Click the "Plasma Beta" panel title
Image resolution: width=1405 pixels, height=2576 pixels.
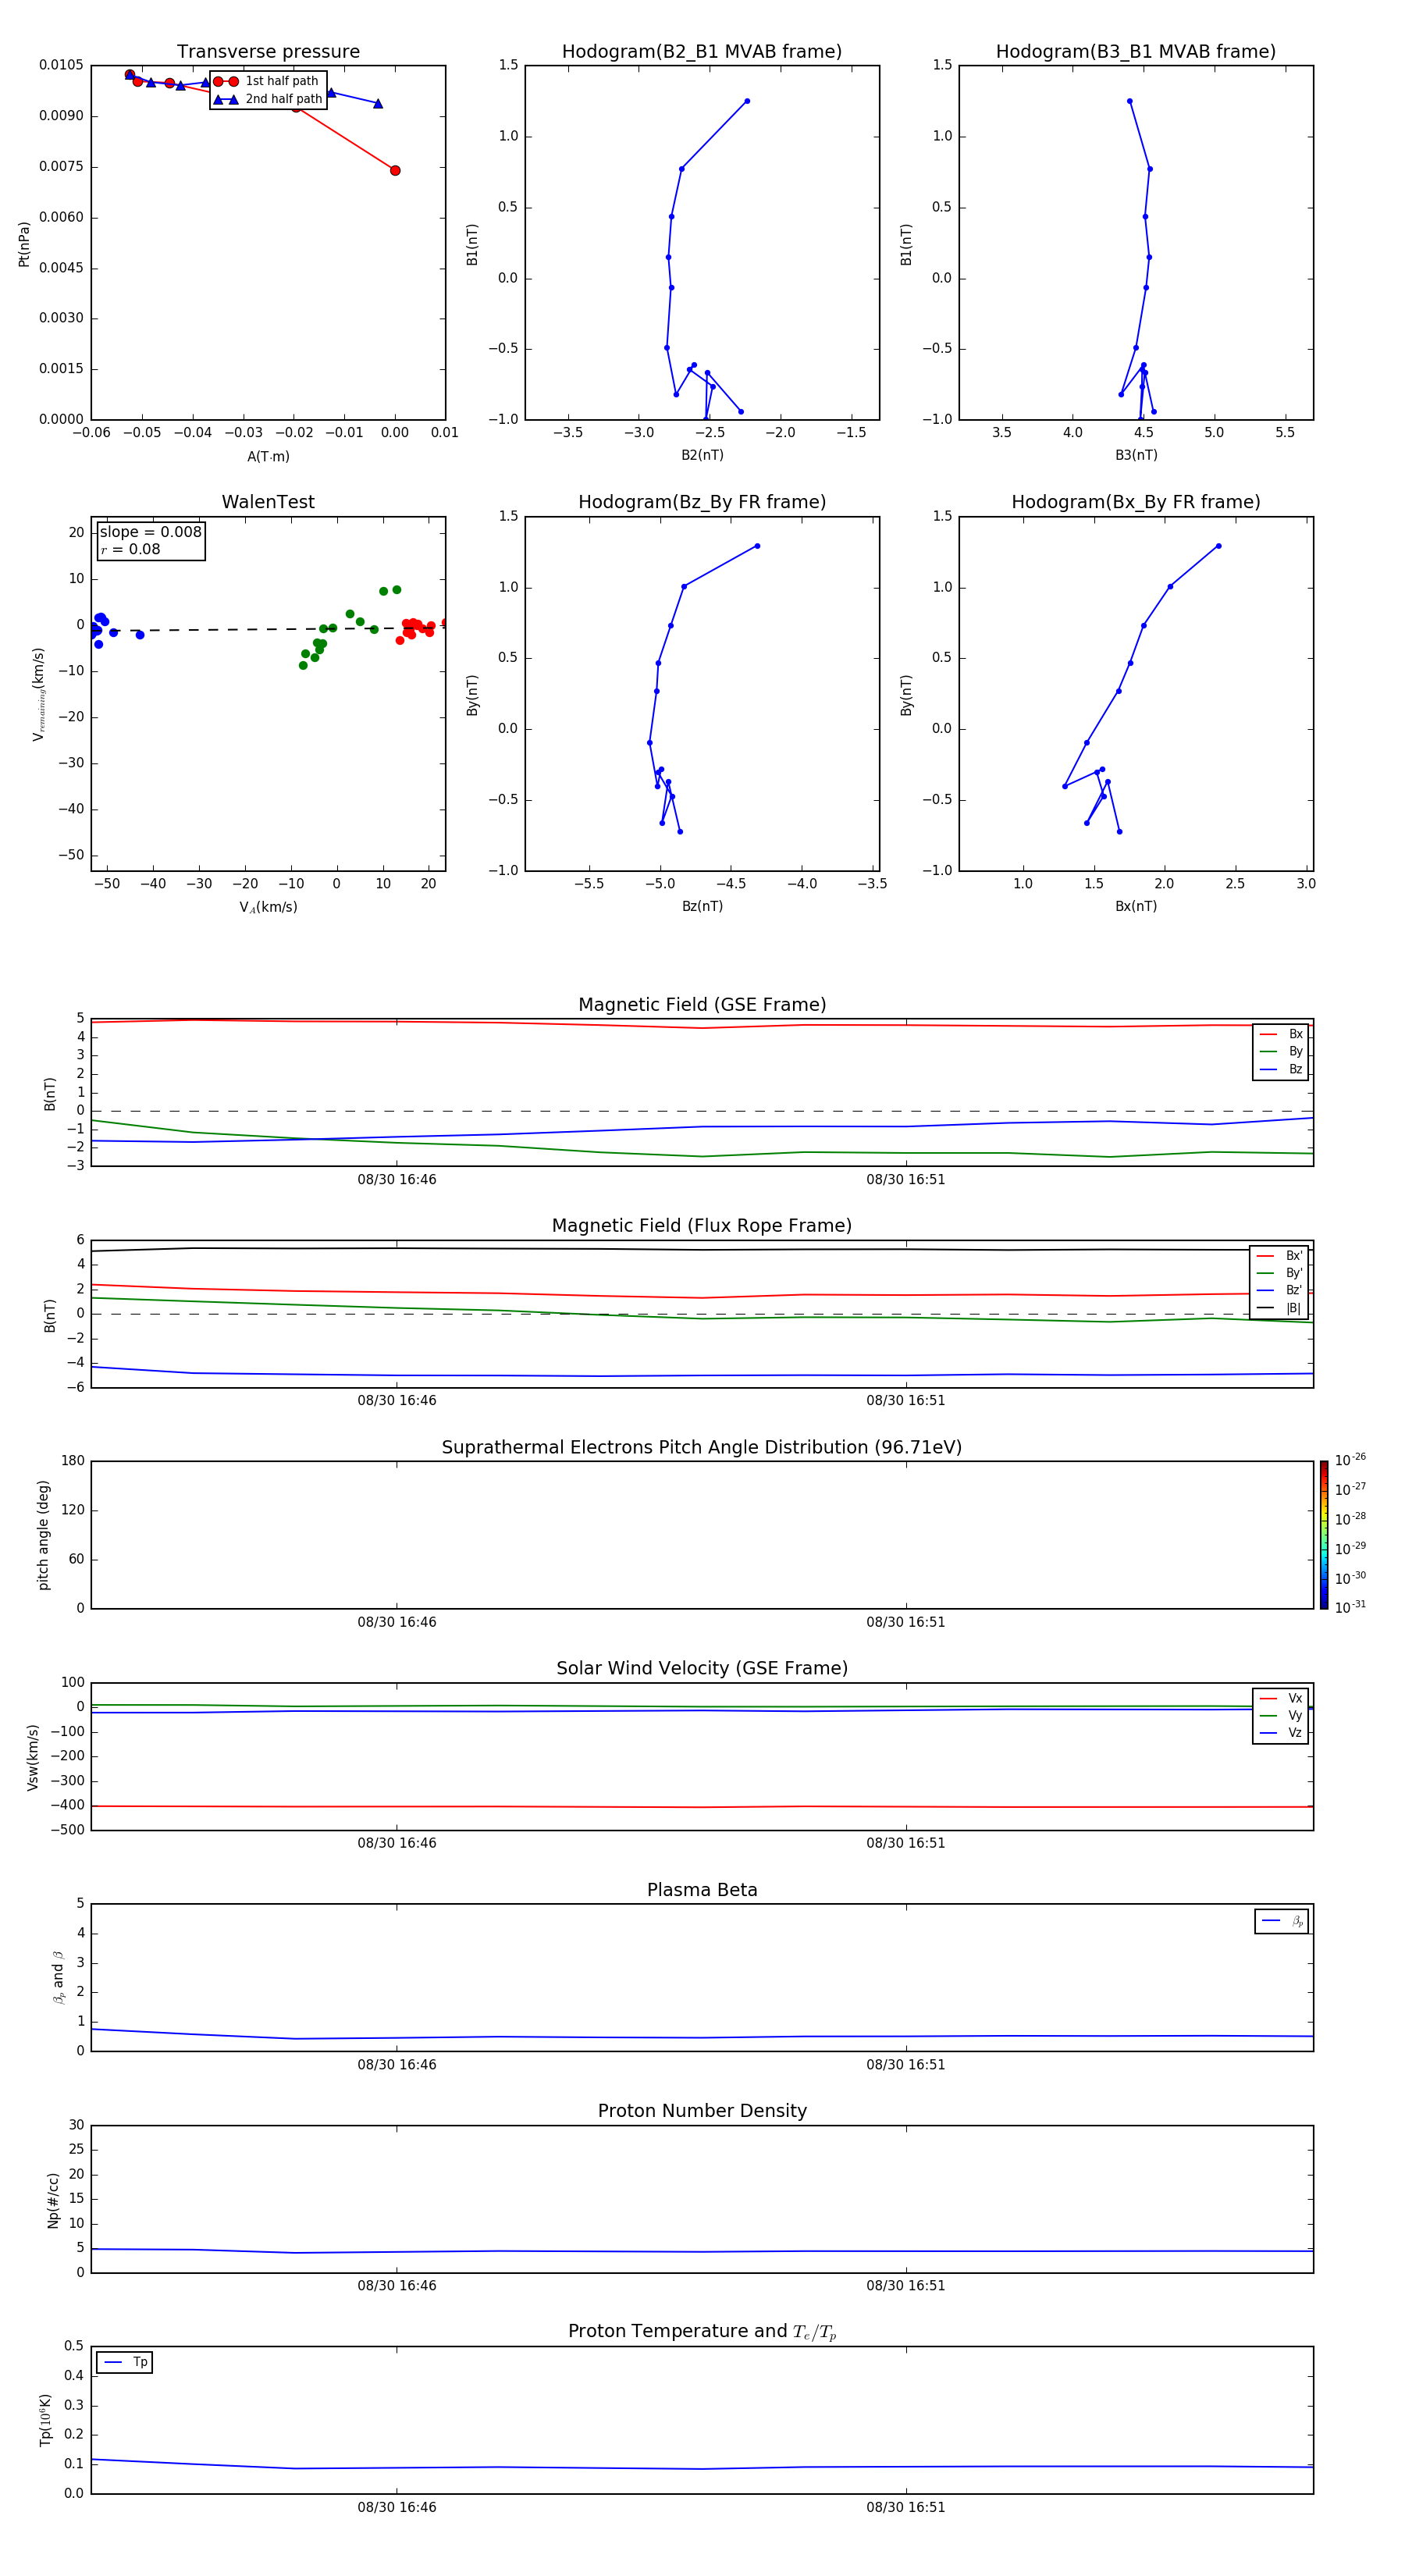click(x=702, y=1890)
